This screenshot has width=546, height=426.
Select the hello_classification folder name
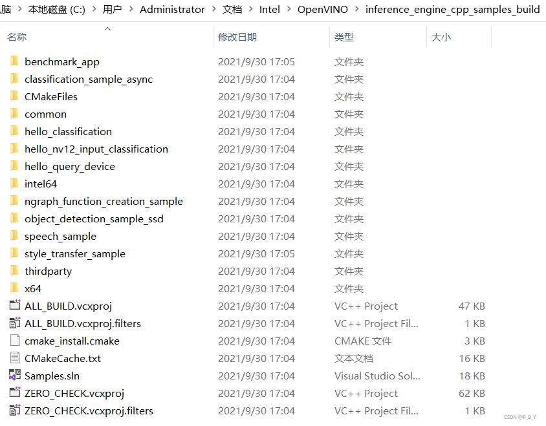[x=69, y=131]
